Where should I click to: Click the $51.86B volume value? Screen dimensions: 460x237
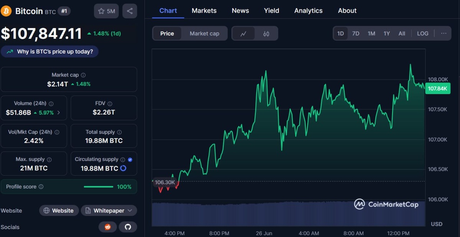pos(18,113)
